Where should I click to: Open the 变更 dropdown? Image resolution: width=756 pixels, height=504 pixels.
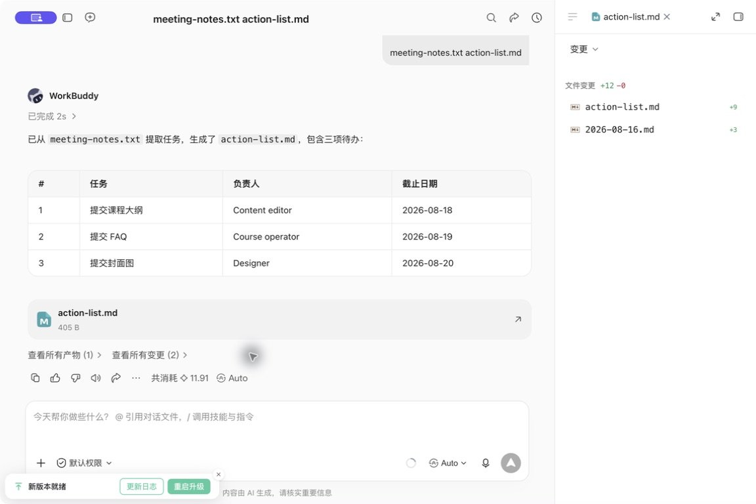(584, 49)
